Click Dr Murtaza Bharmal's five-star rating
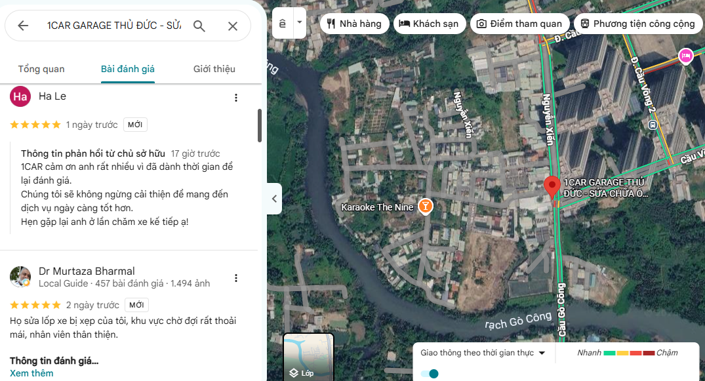 tap(35, 305)
